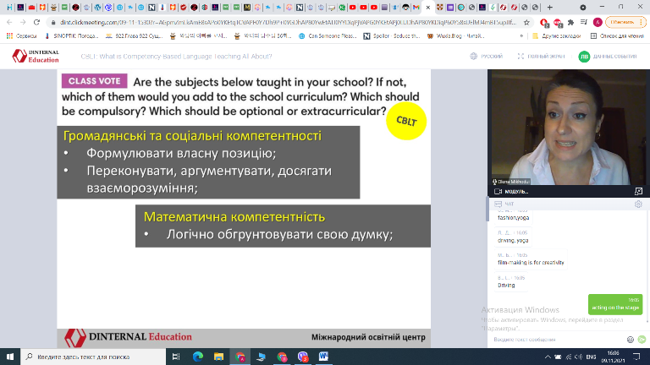This screenshot has height=365, width=650.
Task: Click the green ЛВ avatar badge
Action: (x=584, y=57)
